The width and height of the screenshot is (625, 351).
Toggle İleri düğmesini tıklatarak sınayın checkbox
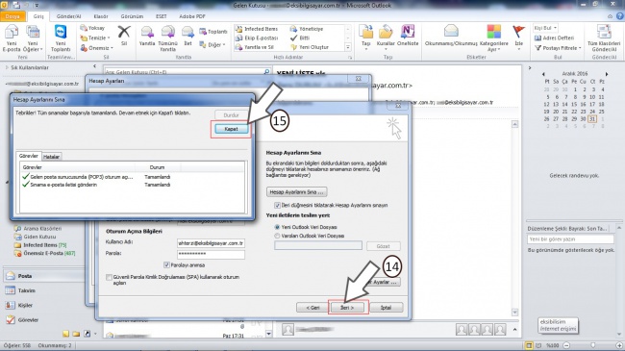click(277, 205)
